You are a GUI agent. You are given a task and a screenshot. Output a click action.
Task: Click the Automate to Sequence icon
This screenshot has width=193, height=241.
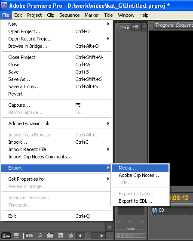[30, 235]
